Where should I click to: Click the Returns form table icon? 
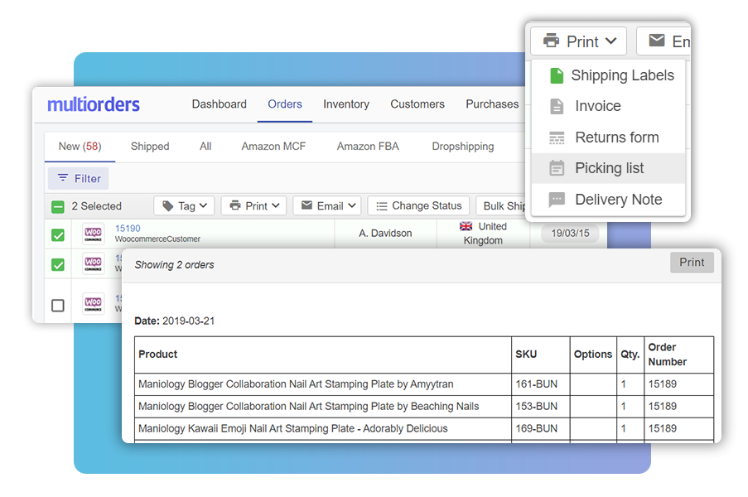pyautogui.click(x=556, y=138)
